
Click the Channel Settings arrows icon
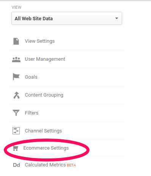tap(16, 131)
